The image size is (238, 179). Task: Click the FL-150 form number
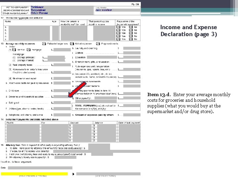coord(135,4)
